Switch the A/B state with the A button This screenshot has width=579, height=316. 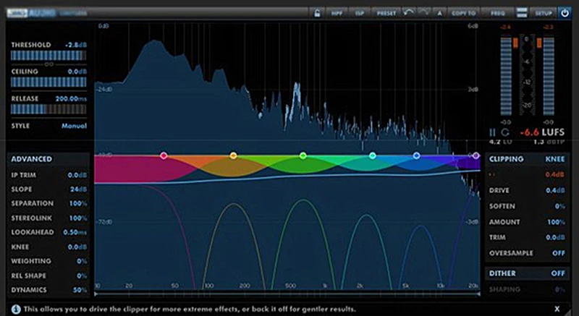coord(439,13)
